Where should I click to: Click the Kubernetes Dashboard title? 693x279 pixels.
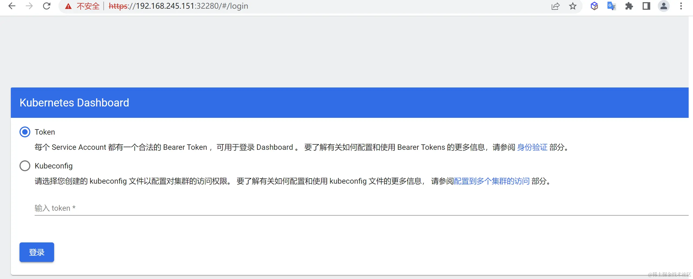[74, 103]
